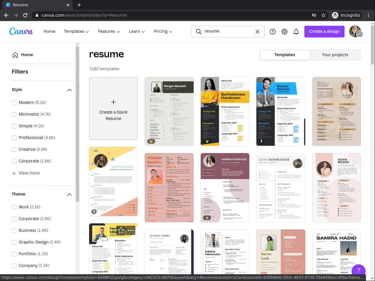
Task: Check the Corporate style filter
Action: pos(14,161)
